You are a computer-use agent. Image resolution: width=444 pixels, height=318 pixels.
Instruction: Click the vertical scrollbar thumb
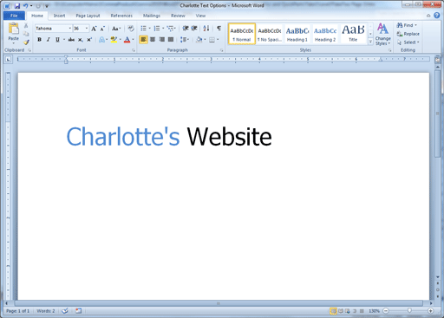coord(438,114)
